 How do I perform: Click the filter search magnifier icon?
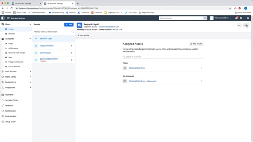click(x=72, y=32)
